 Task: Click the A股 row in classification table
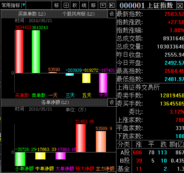click(x=150, y=152)
